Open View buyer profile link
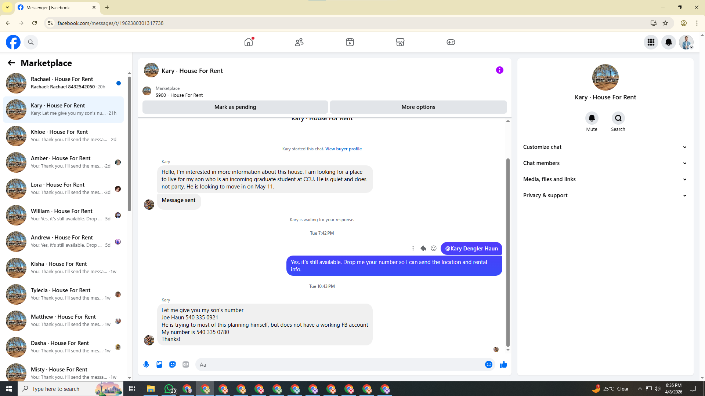 [x=343, y=149]
